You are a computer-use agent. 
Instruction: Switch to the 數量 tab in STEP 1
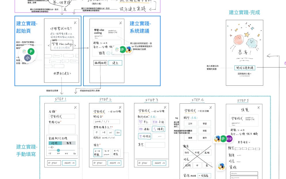[x=69, y=143]
